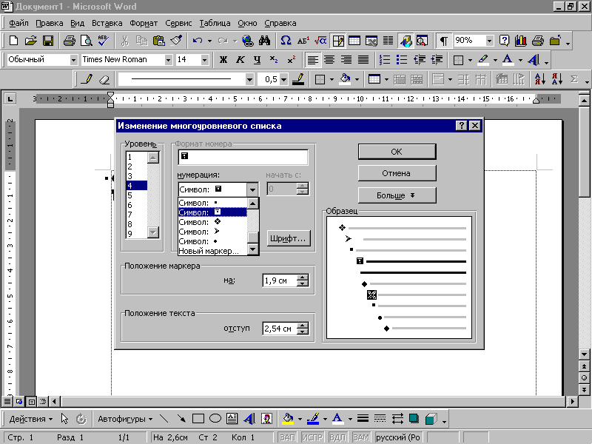The width and height of the screenshot is (592, 444).
Task: Center-align text button
Action: point(329,60)
